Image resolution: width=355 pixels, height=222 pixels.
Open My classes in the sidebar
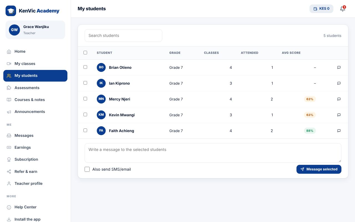tap(35, 64)
